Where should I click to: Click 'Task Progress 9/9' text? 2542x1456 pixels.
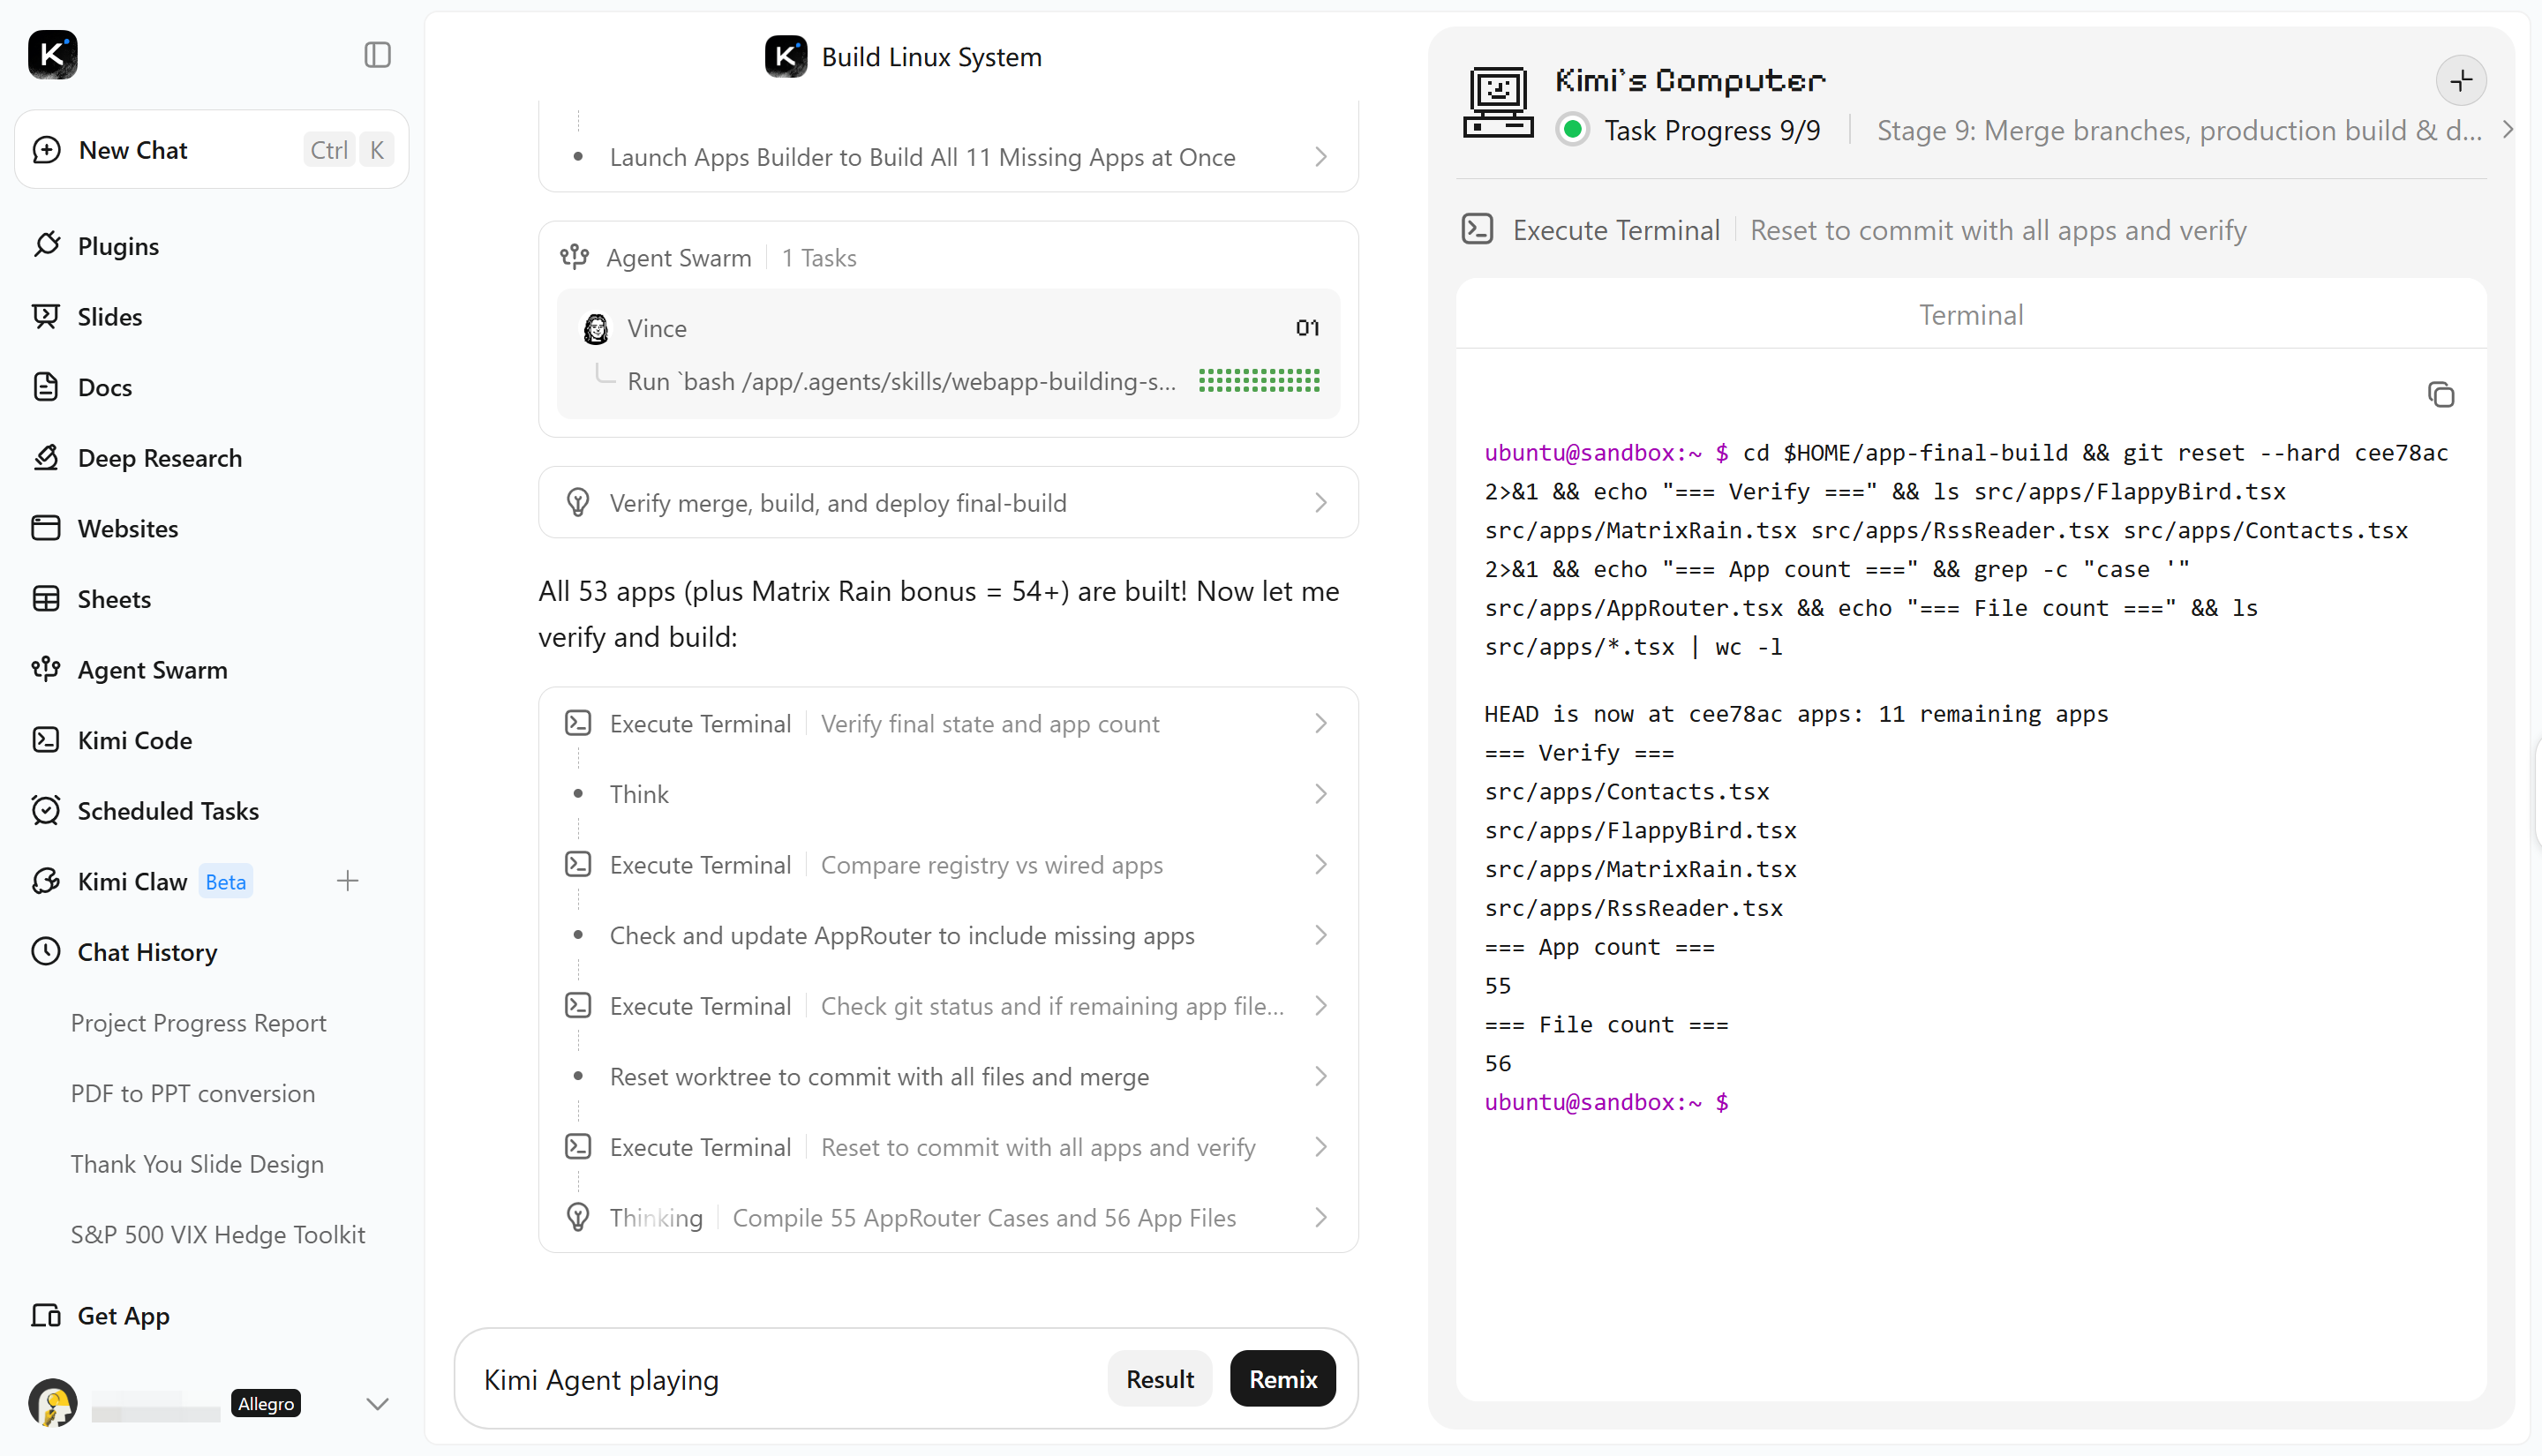(1712, 130)
